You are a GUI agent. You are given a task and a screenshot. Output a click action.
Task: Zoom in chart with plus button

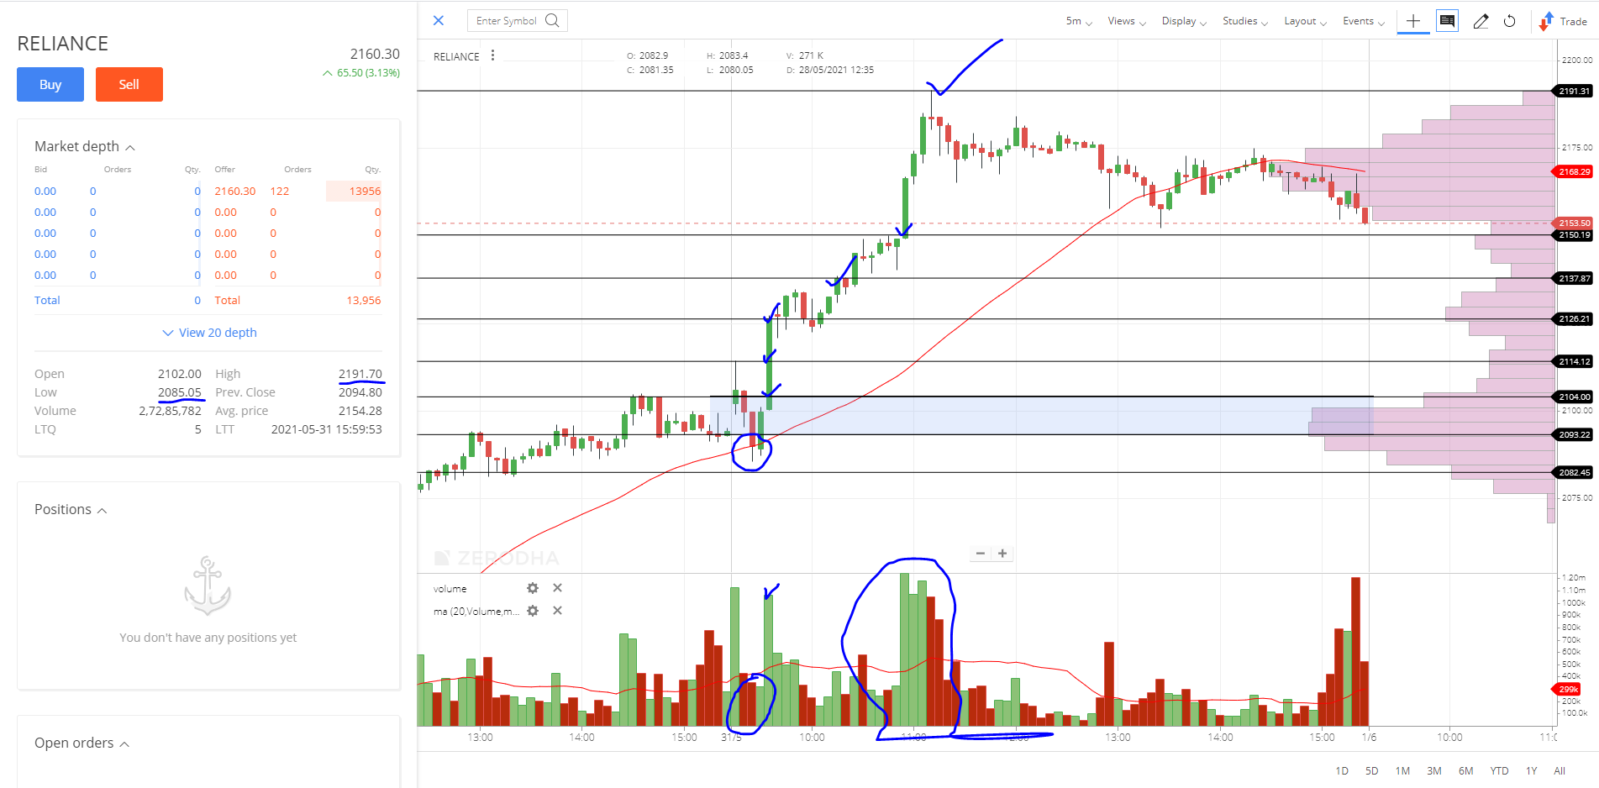point(1002,553)
